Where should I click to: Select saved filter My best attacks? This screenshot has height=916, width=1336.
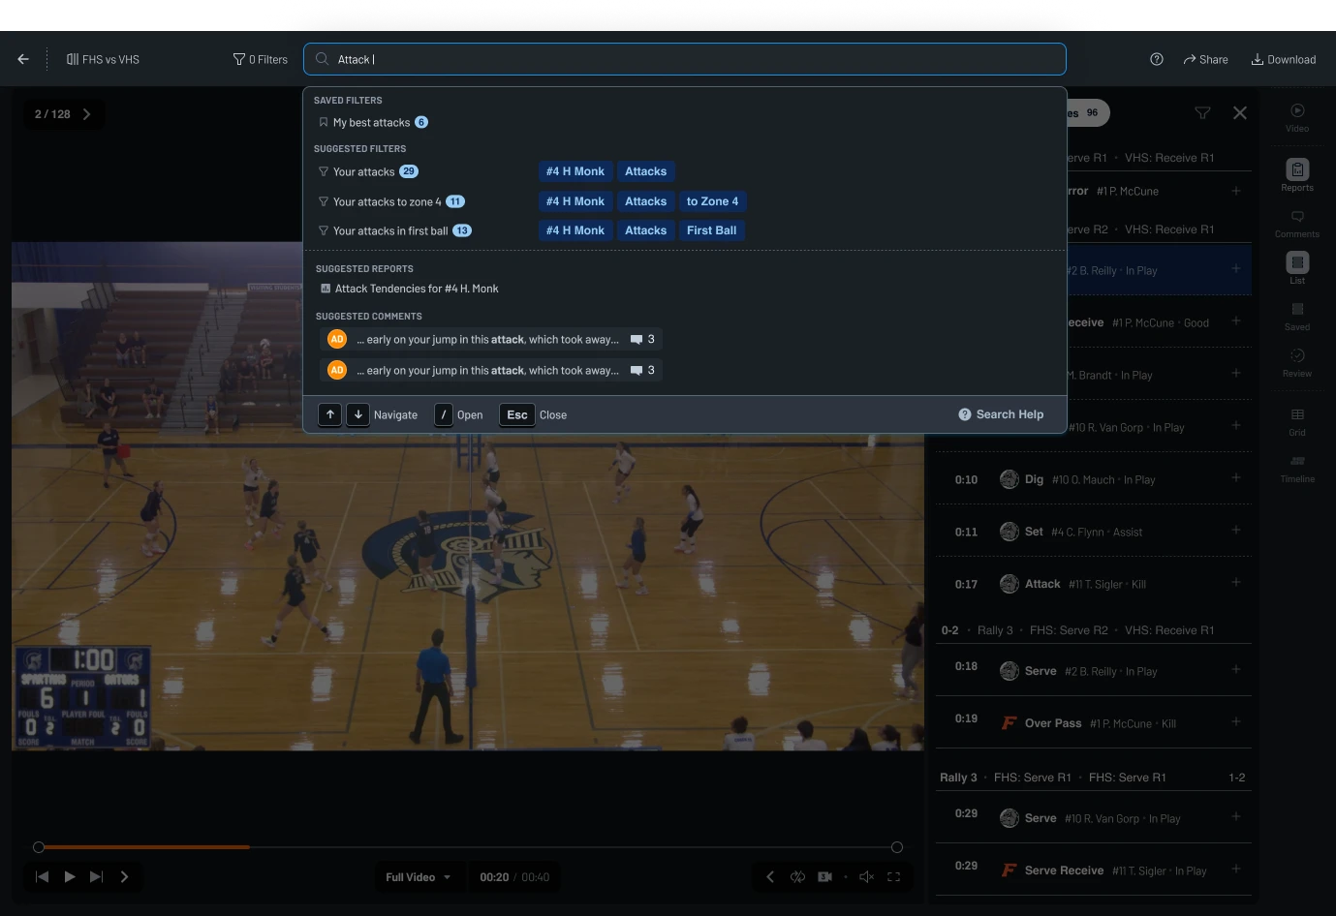click(373, 122)
